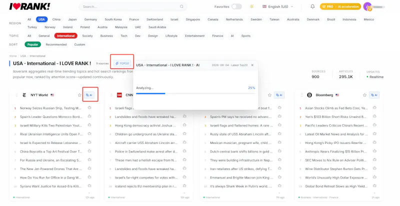This screenshot has height=206, width=400.
Task: Click the 9 sources badge
Action: tap(102, 63)
